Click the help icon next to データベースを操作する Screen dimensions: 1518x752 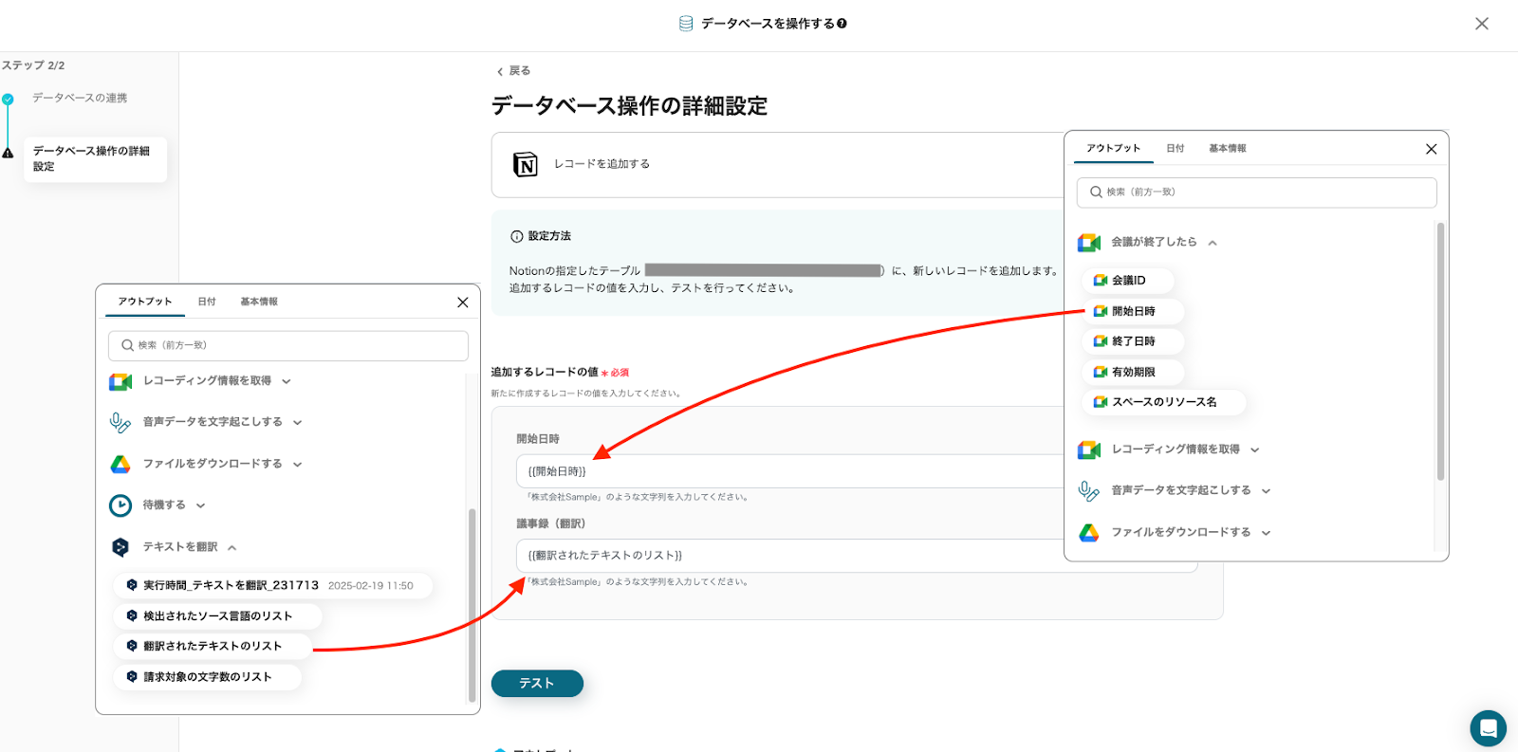pos(842,24)
